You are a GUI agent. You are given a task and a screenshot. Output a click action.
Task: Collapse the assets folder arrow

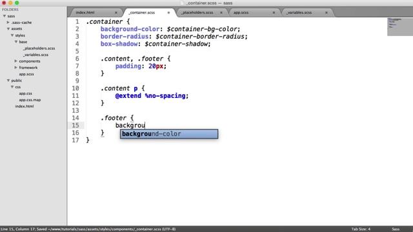(x=8, y=28)
